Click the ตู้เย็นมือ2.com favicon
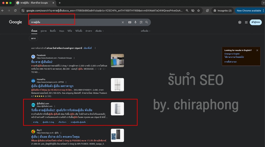This screenshot has height=147, width=265. tap(33, 105)
